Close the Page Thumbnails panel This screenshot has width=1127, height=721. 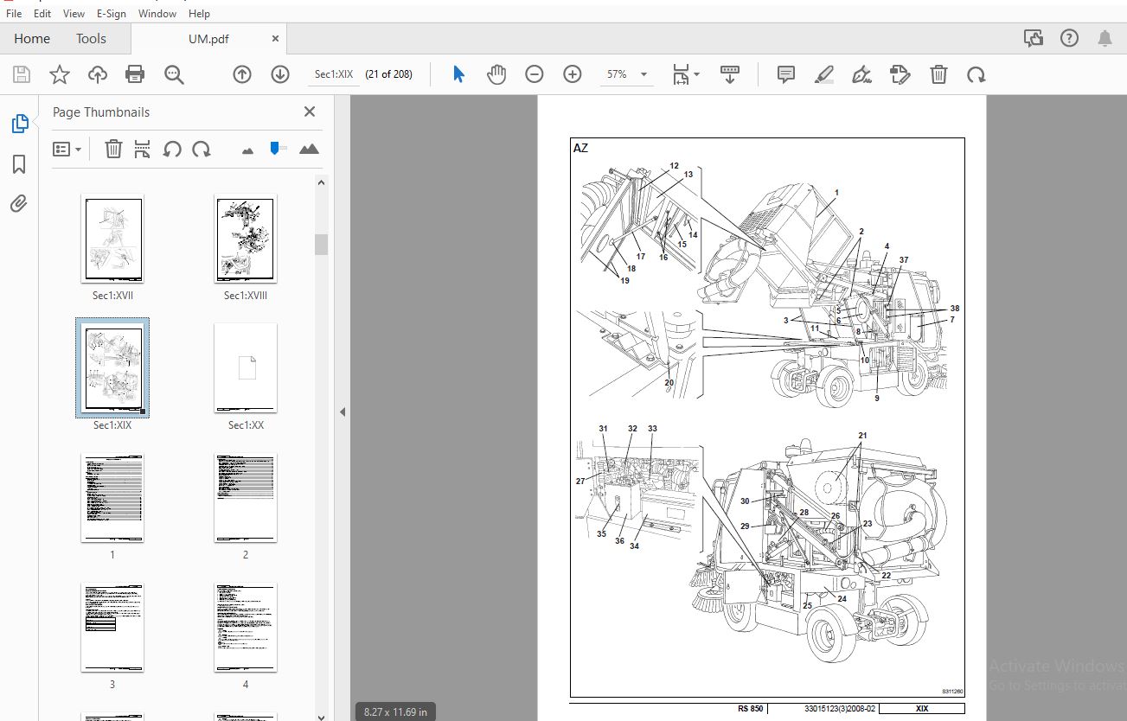click(309, 112)
